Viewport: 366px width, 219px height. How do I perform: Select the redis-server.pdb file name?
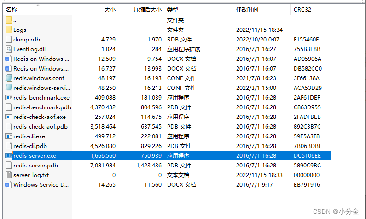[35, 166]
